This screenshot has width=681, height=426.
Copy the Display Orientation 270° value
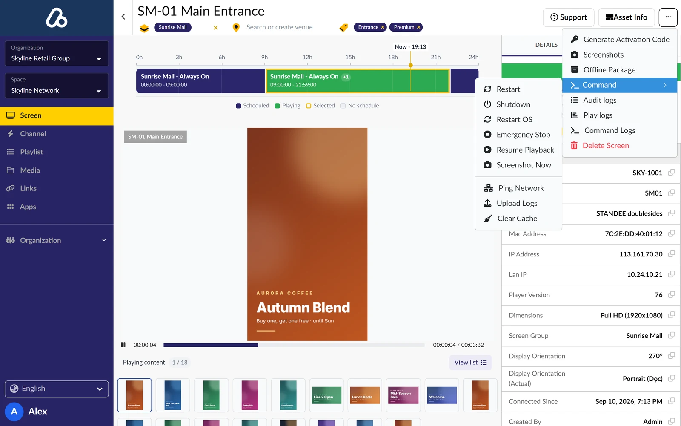coord(671,356)
